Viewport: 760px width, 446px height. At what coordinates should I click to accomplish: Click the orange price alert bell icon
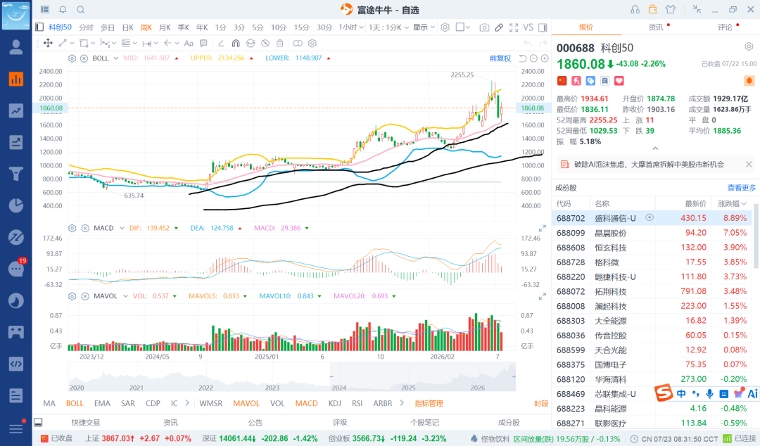(x=749, y=80)
